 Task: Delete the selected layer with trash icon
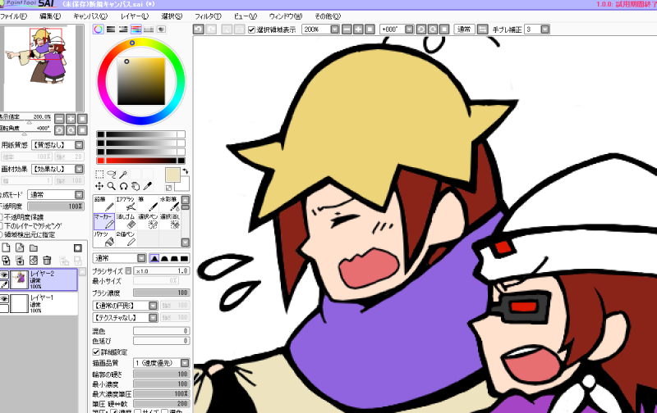pos(47,261)
